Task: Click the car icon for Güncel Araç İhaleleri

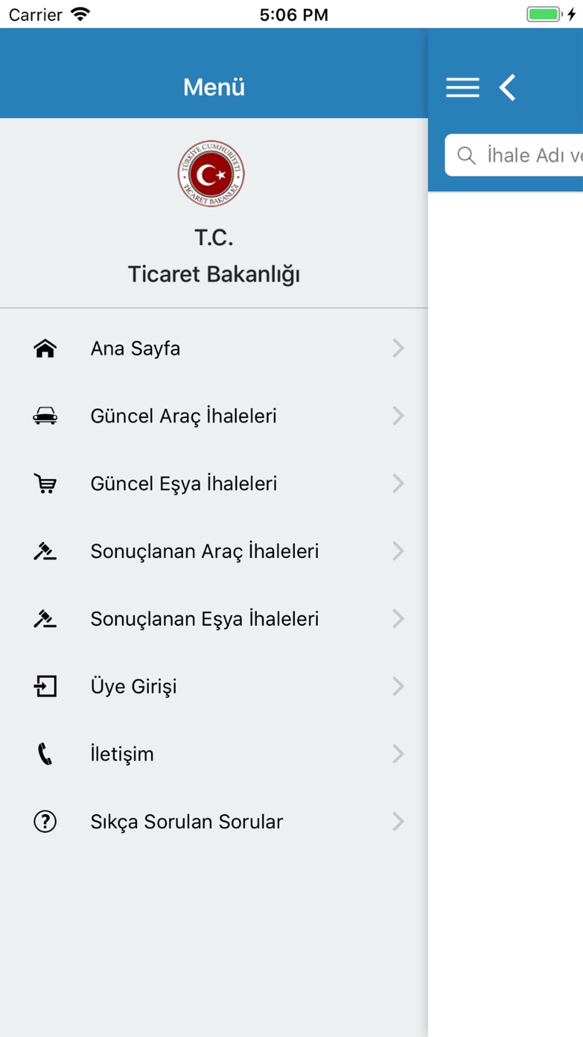Action: coord(45,416)
